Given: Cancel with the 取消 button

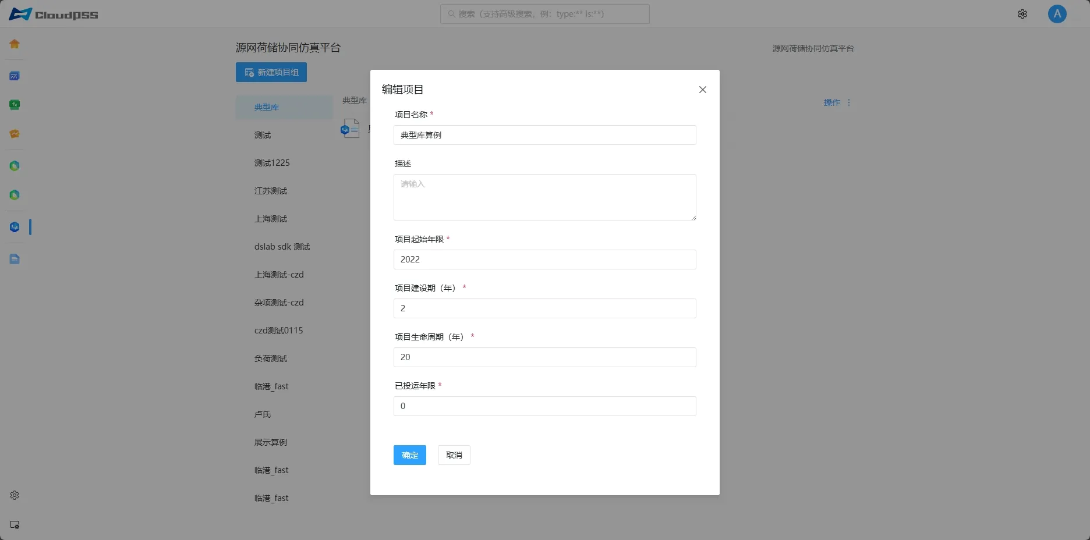Looking at the screenshot, I should [454, 455].
